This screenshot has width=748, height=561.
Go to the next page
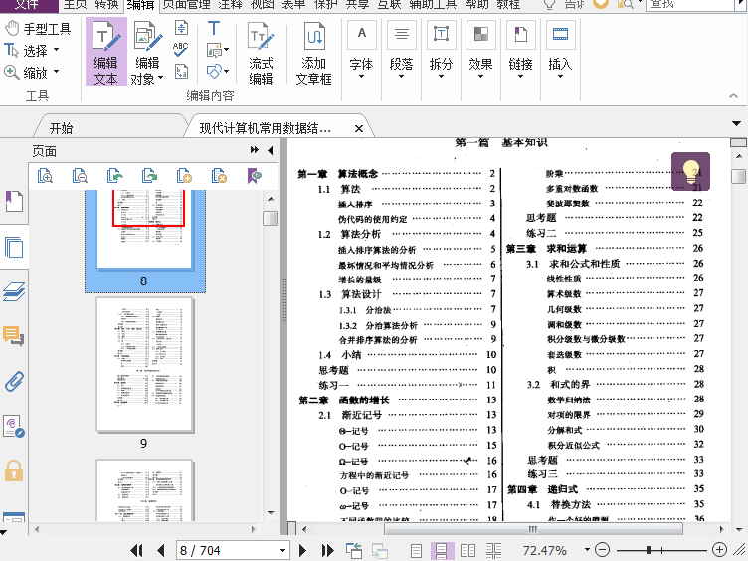pyautogui.click(x=302, y=550)
